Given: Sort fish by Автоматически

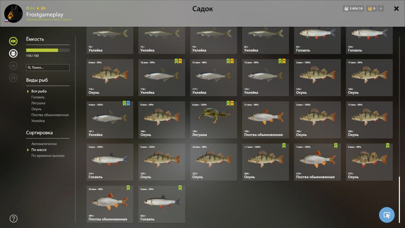Looking at the screenshot, I should [x=44, y=144].
